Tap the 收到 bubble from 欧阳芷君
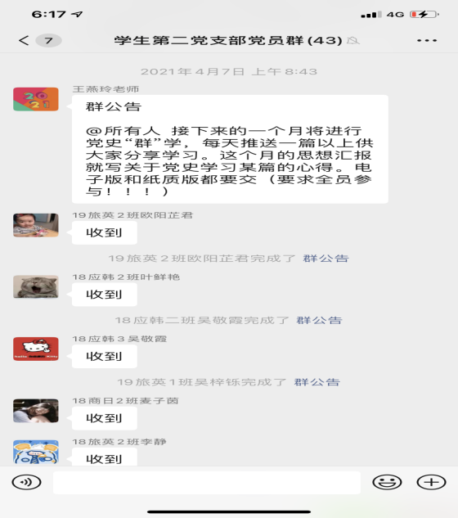 105,232
